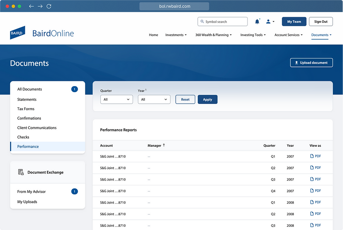This screenshot has width=343, height=230.
Task: Click the Baird logo
Action: pos(17,33)
